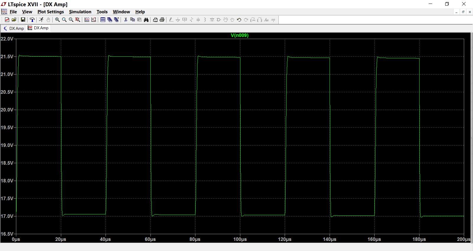Select the Move hand tool
Viewport: 473px width, 251px height.
coord(226,20)
